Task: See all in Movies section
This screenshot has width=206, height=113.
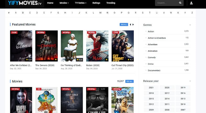Action: (129, 81)
